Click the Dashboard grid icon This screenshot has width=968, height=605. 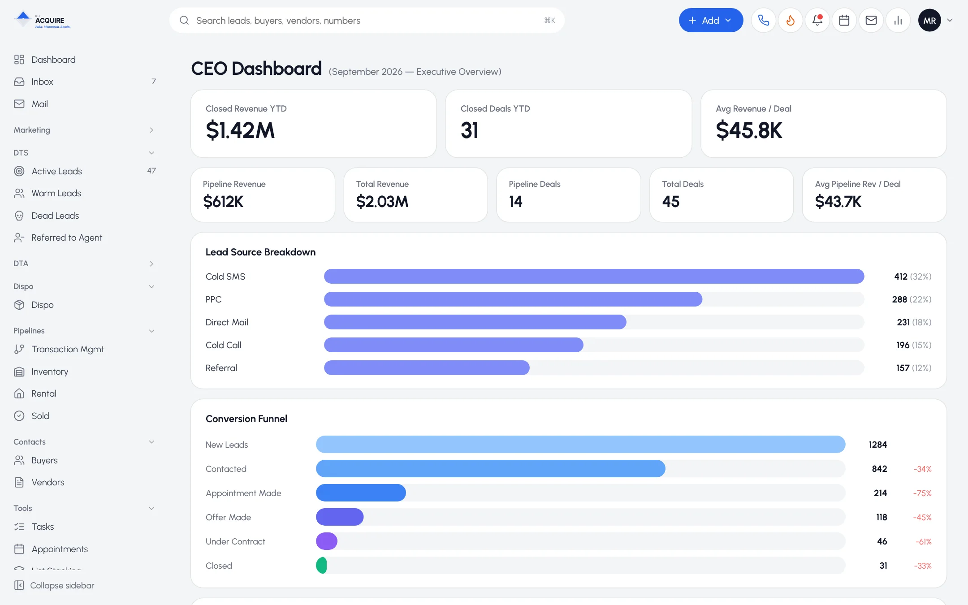pyautogui.click(x=19, y=60)
